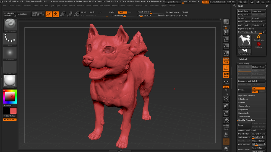Click Make PolyMesh3D button
The image size is (271, 152).
tap(255, 22)
